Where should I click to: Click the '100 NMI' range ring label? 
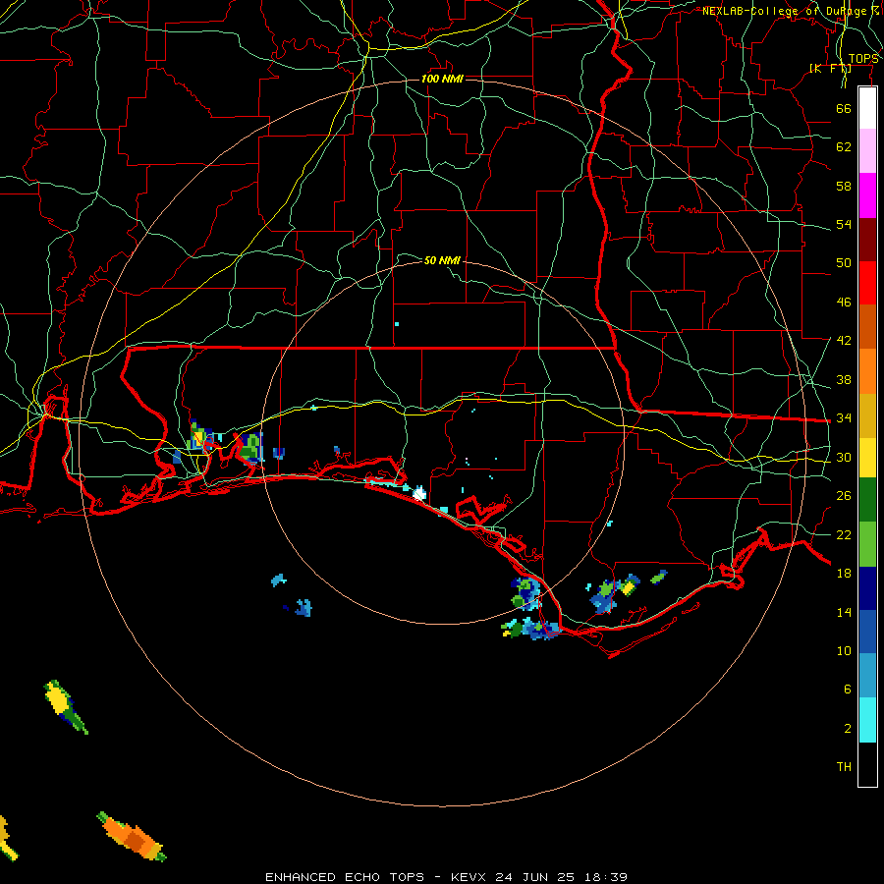click(x=442, y=79)
